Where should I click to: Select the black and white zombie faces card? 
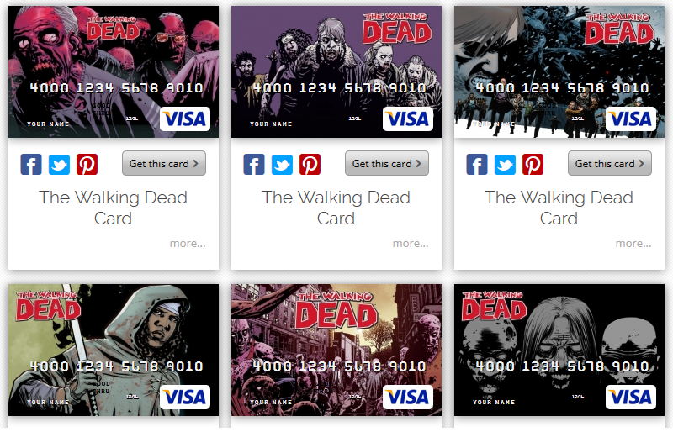(x=559, y=350)
